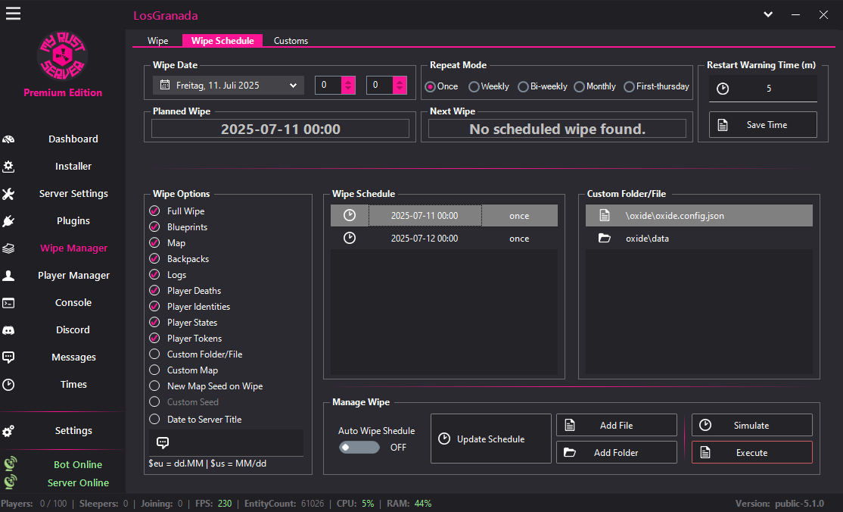Go to the Plugins page
843x512 pixels.
(73, 220)
